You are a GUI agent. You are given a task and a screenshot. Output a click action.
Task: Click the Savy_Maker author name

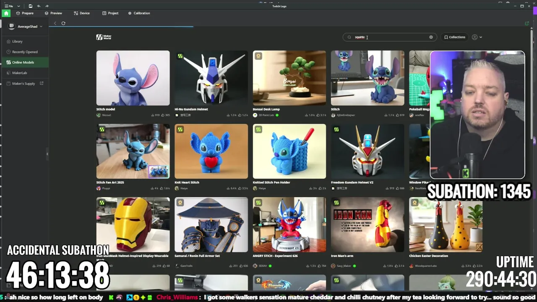344,266
